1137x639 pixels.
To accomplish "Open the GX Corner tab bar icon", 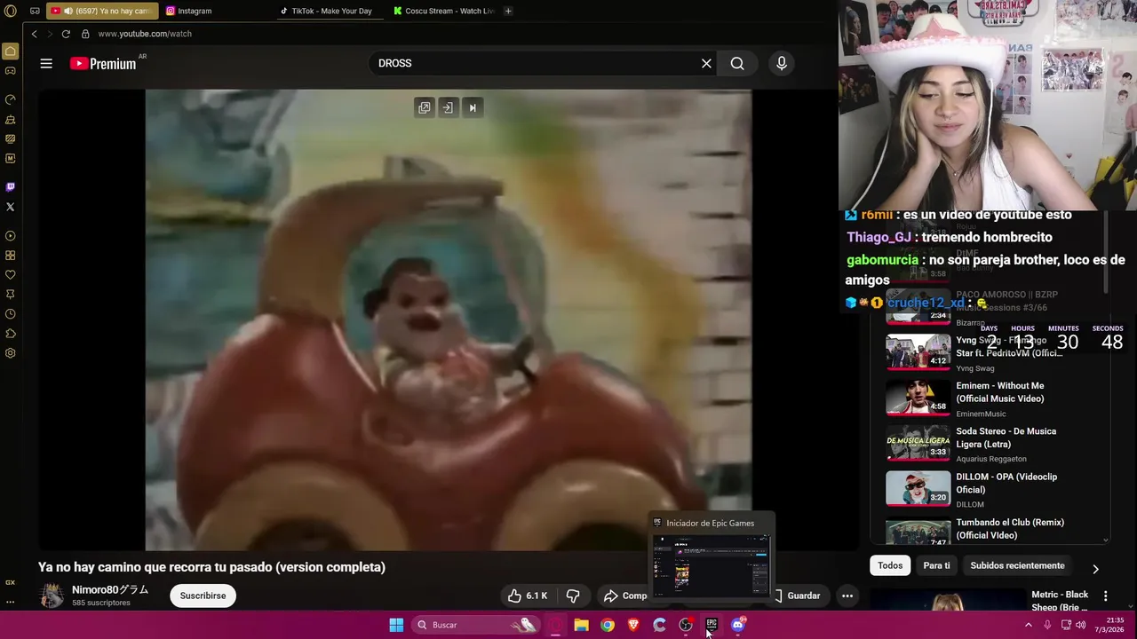I will pos(35,11).
